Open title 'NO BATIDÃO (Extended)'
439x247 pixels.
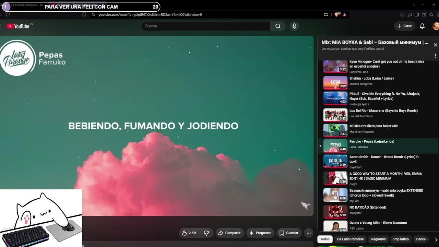click(x=368, y=208)
